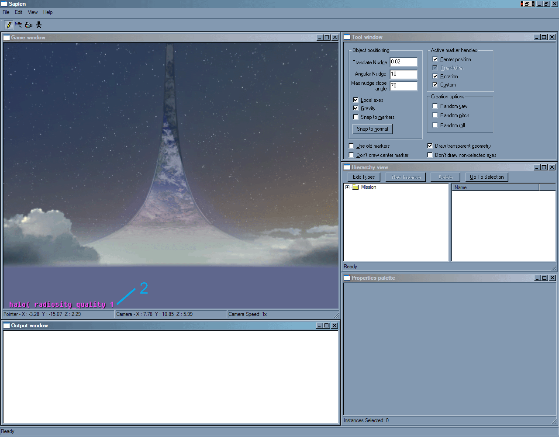This screenshot has height=437, width=559.
Task: Click the Delete button in Hierarchy view
Action: pos(445,177)
